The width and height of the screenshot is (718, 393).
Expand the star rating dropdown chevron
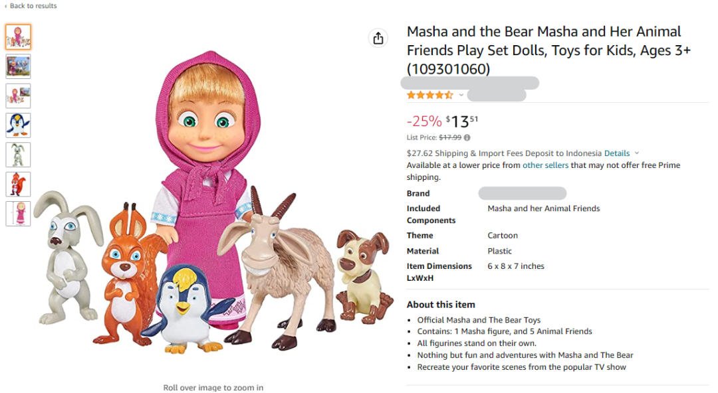pos(461,96)
